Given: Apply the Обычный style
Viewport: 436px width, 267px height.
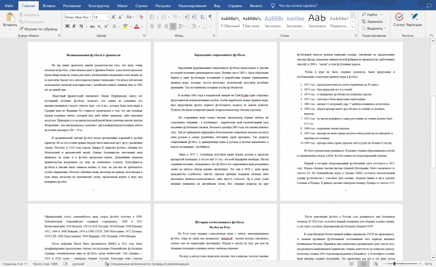Looking at the screenshot, I should click(x=230, y=22).
